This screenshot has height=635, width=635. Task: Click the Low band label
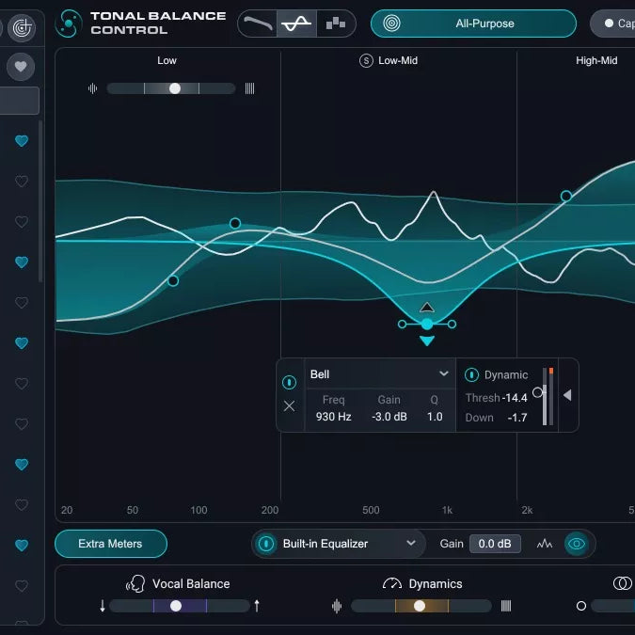pos(167,61)
